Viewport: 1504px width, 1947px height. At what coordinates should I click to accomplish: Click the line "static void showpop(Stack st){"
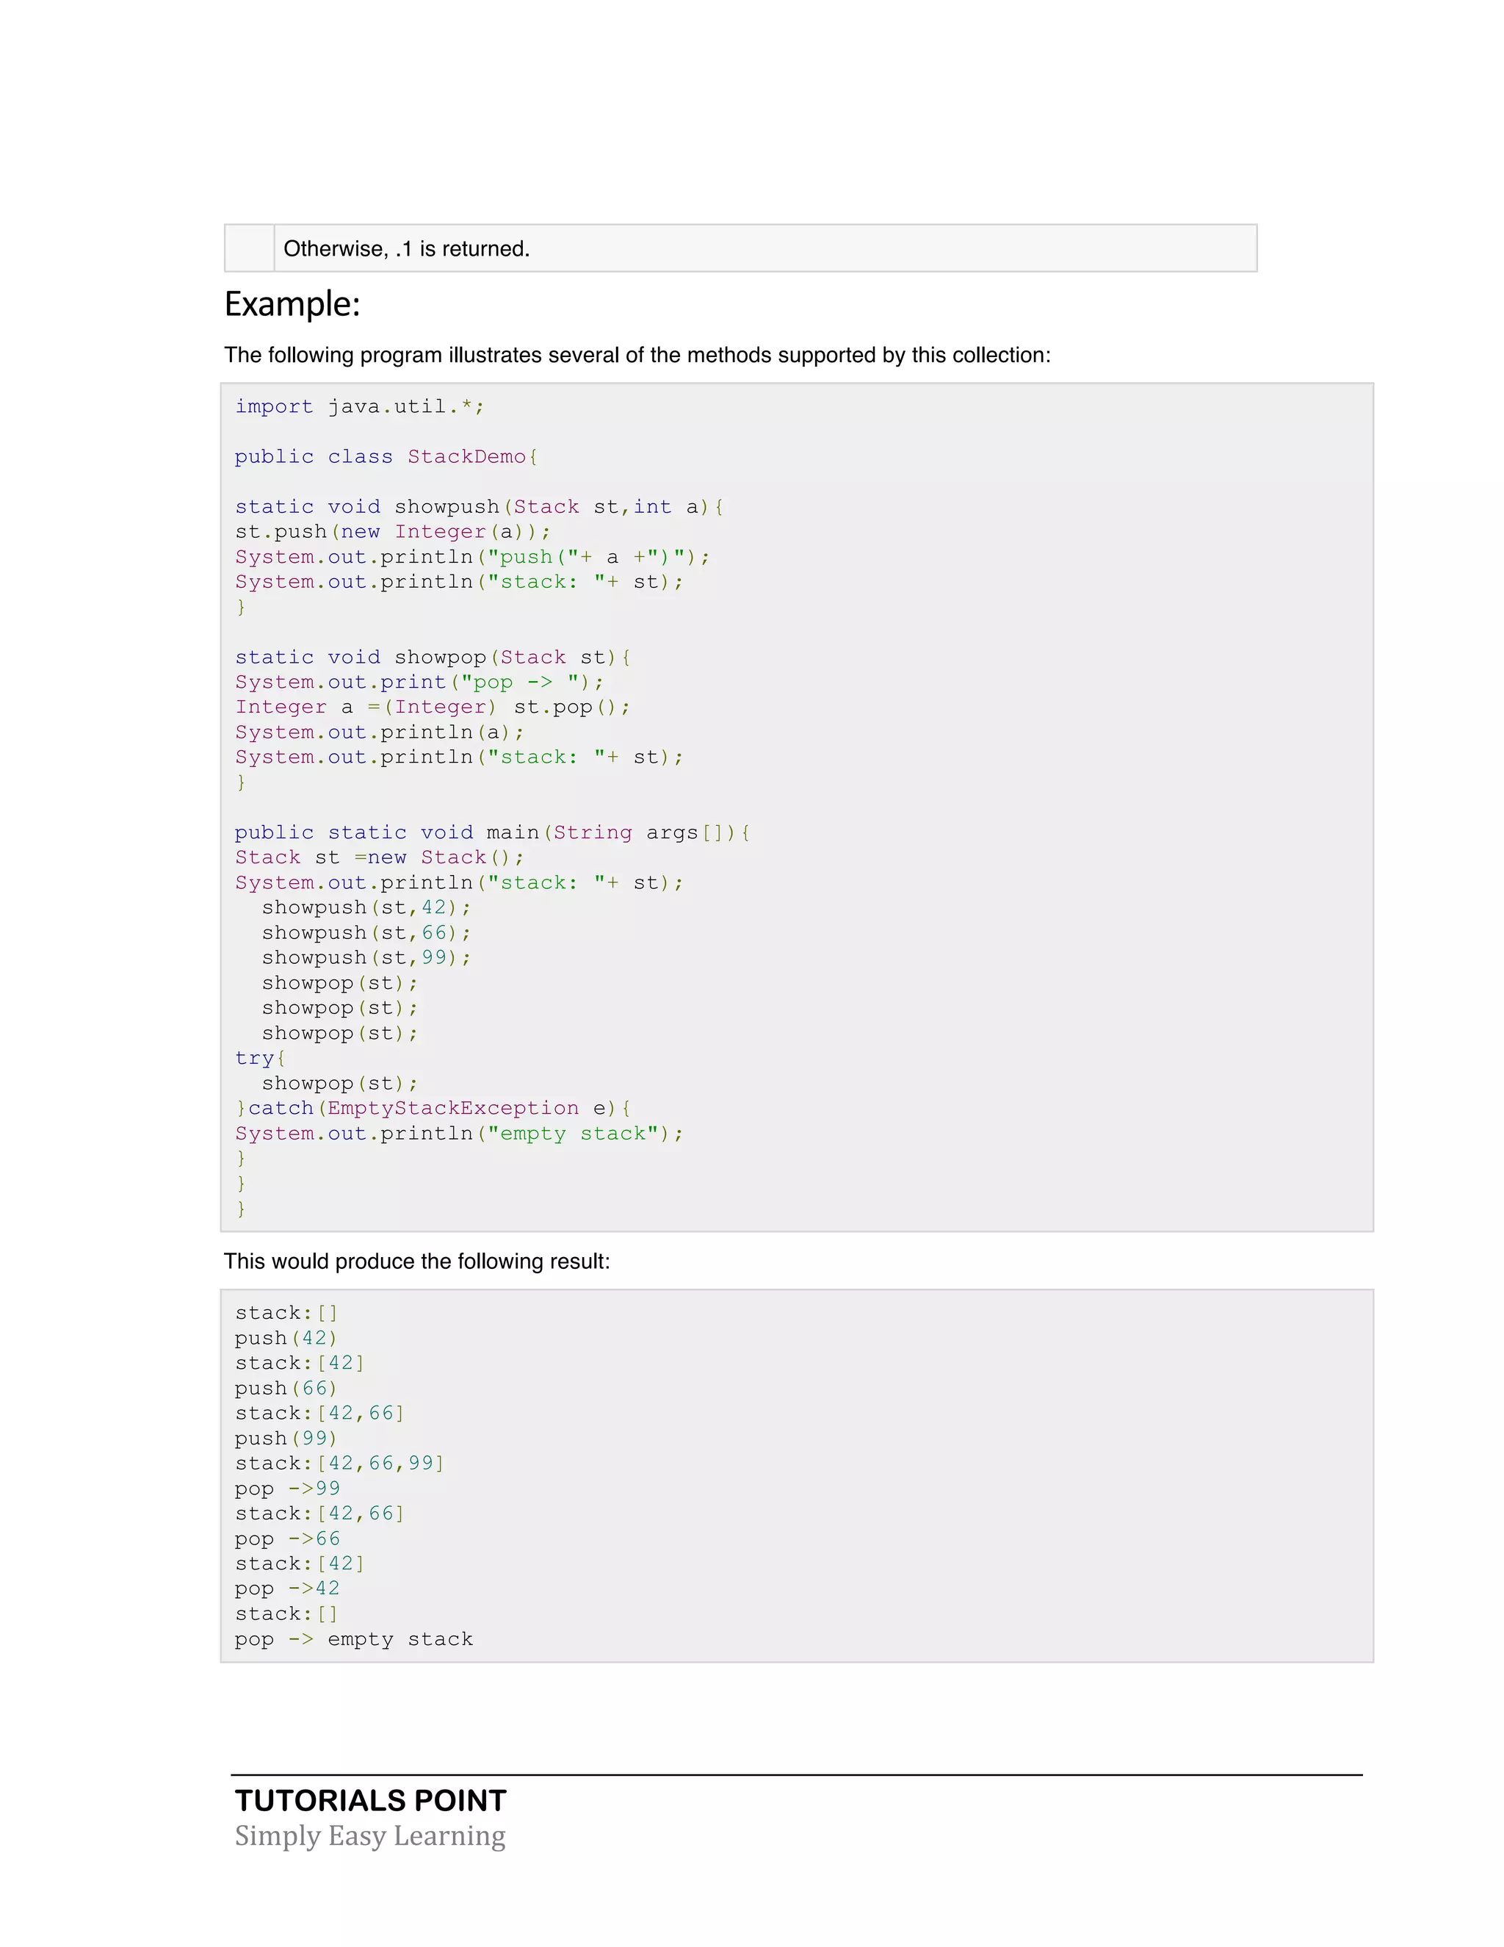(x=433, y=657)
